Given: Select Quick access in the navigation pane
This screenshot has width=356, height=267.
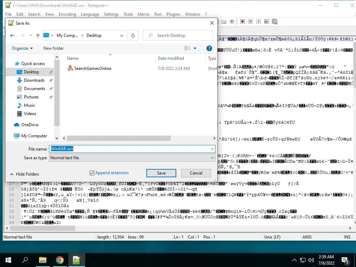Looking at the screenshot, I should click(x=33, y=64).
